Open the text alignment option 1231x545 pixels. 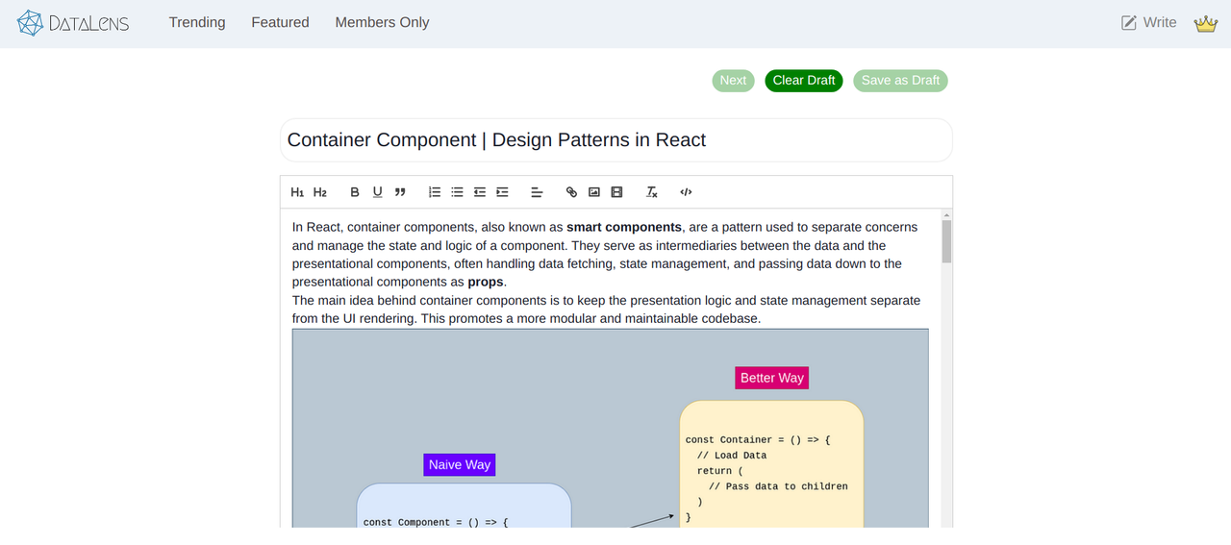[x=537, y=192]
